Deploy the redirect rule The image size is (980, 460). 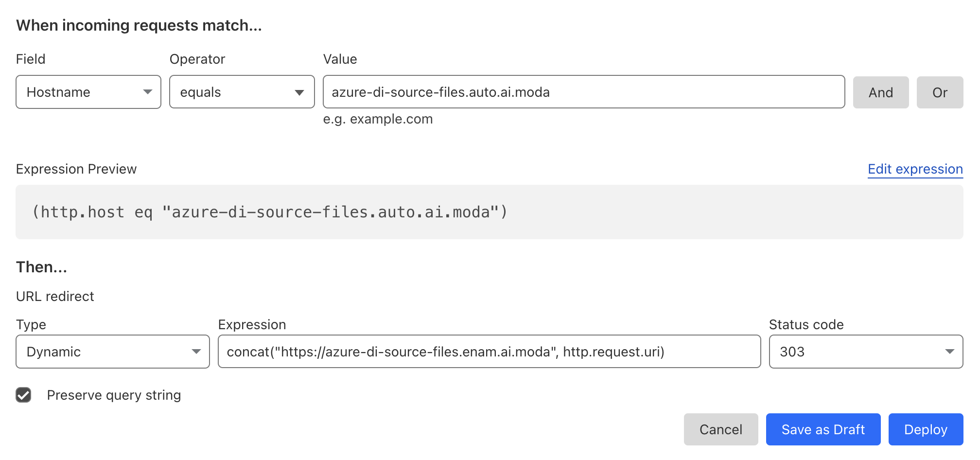(x=926, y=429)
